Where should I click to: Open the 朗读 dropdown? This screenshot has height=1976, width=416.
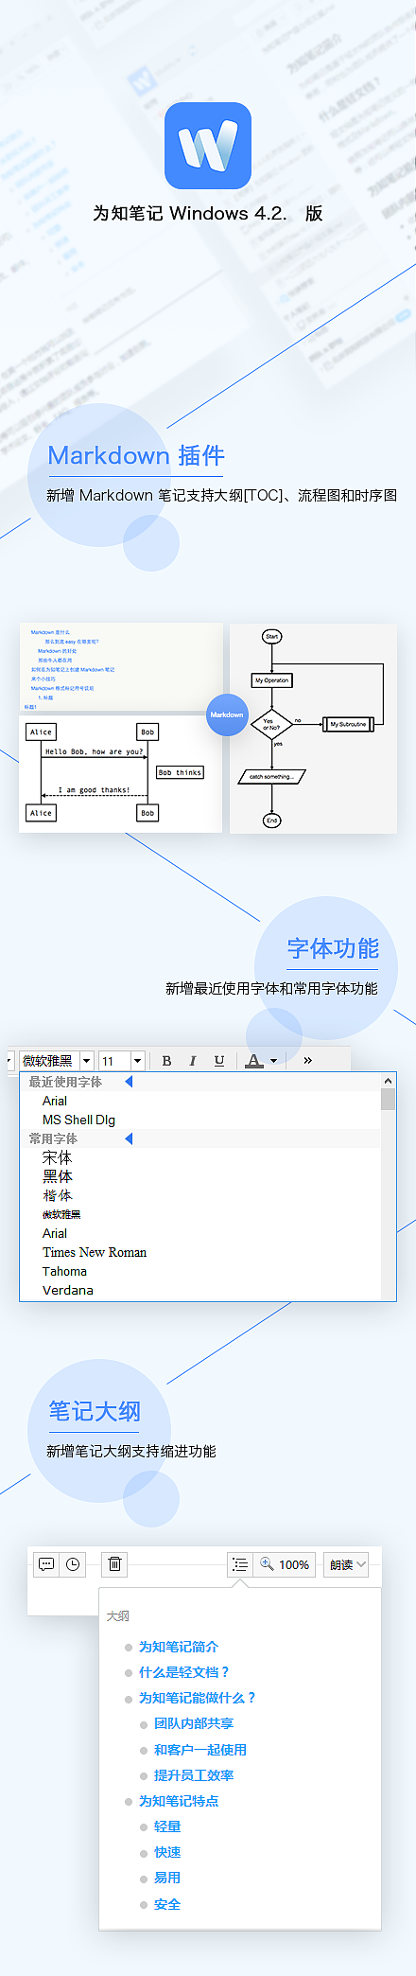click(x=346, y=1564)
